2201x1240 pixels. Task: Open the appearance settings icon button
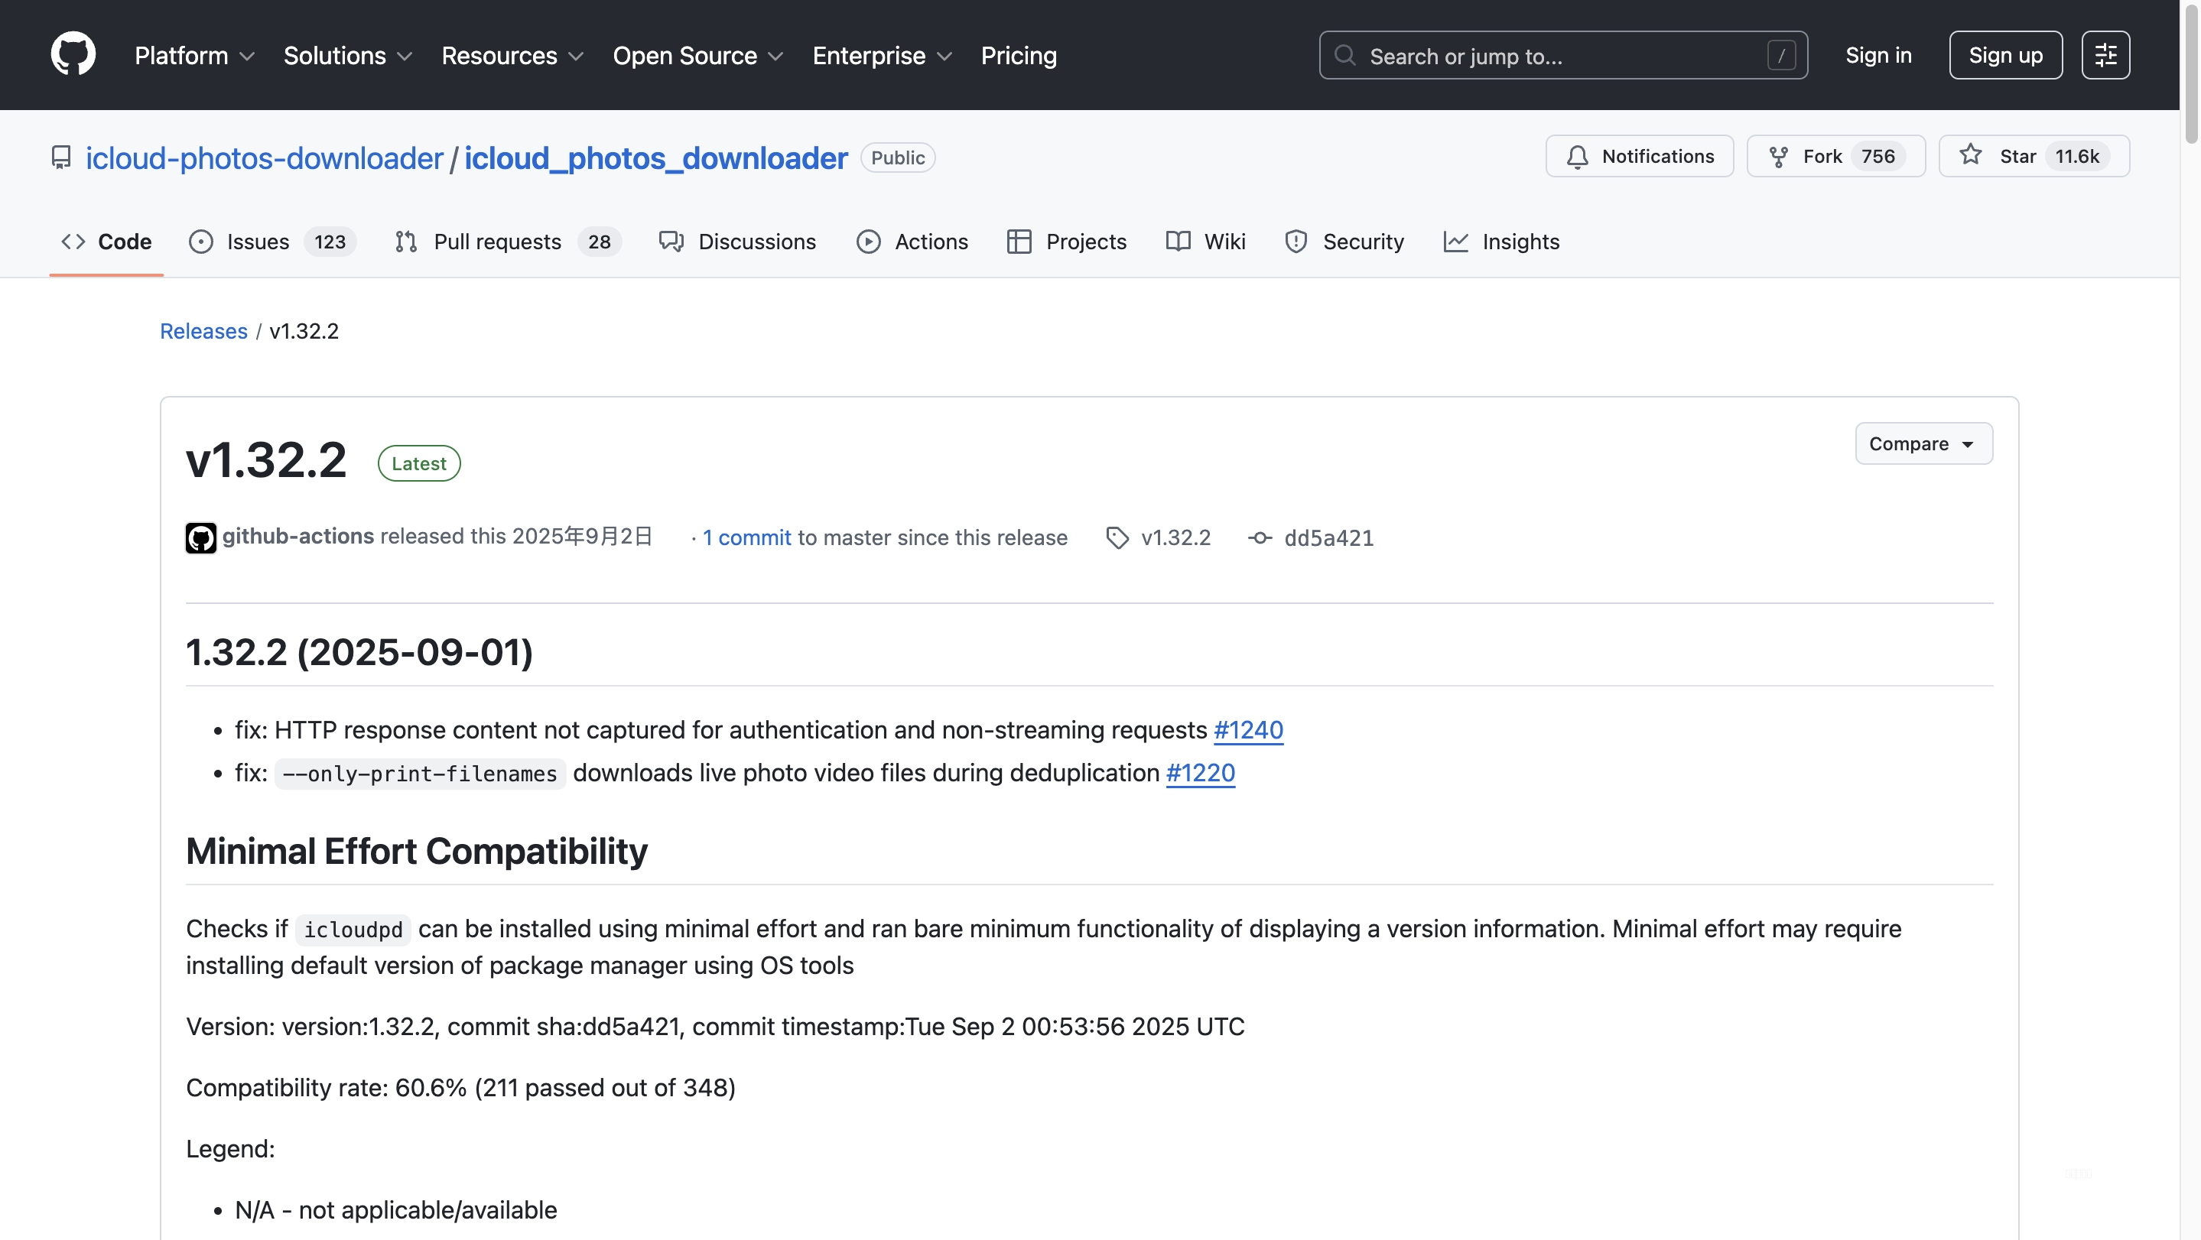(2105, 56)
